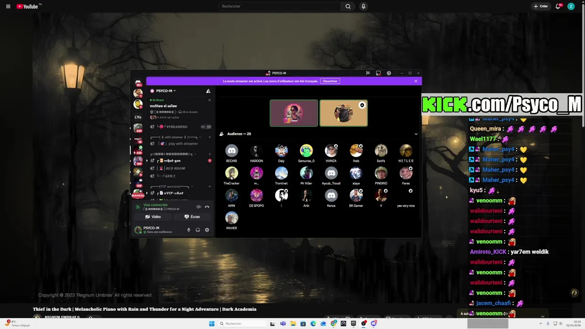
Task: Open File Explorer from the taskbar
Action: pyautogui.click(x=292, y=324)
